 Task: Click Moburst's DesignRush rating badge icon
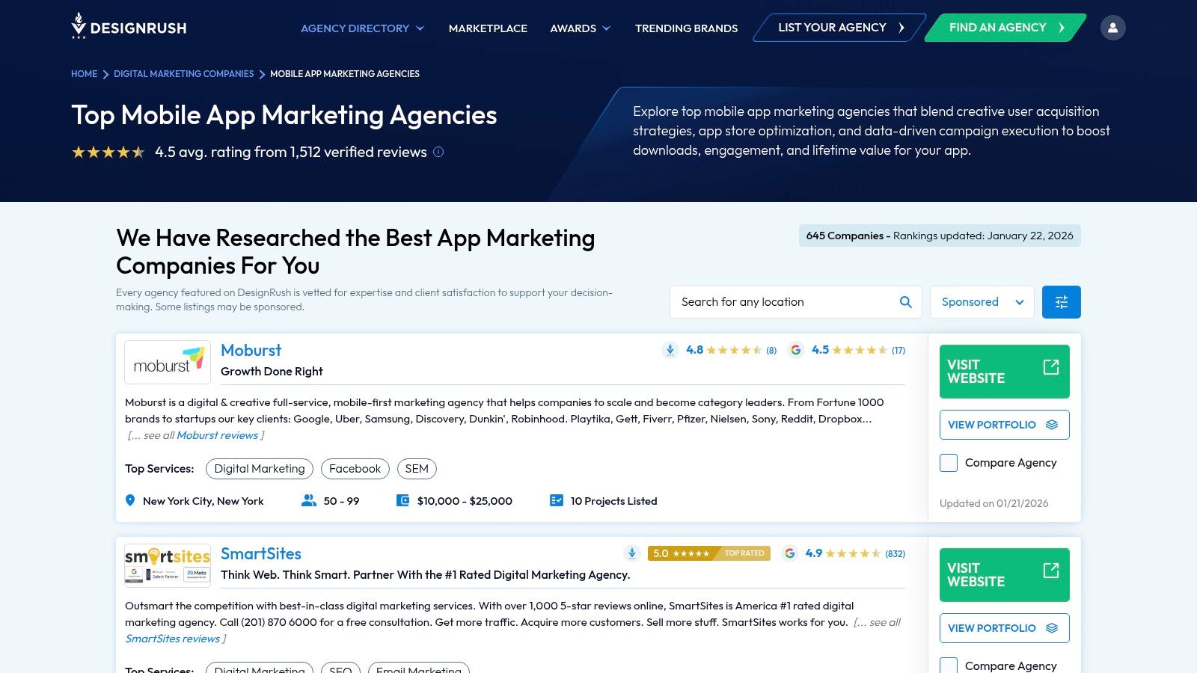670,350
